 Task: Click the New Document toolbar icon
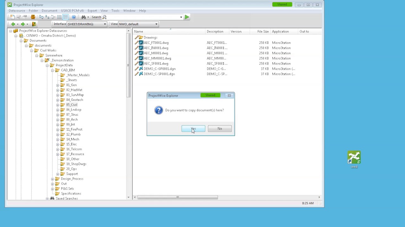coord(12,17)
